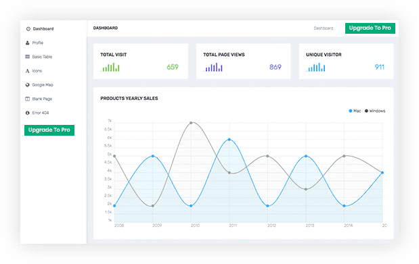
Task: Click the purple Total Page Views sparkline
Action: (x=213, y=68)
